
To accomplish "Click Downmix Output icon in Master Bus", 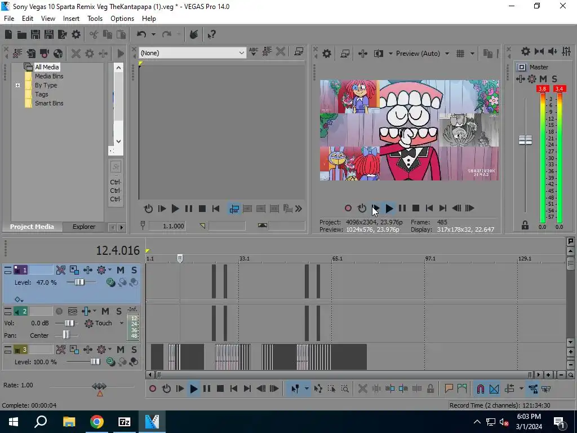I will [x=539, y=51].
